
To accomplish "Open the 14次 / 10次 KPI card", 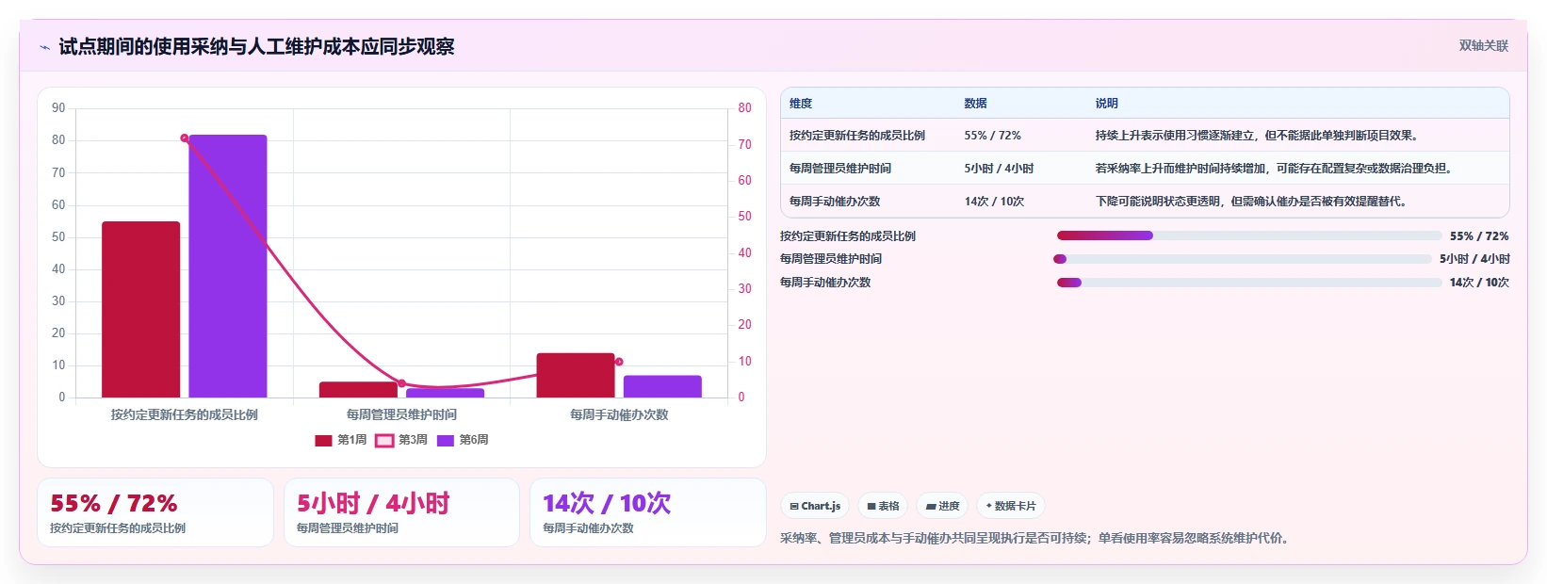I will pos(648,512).
